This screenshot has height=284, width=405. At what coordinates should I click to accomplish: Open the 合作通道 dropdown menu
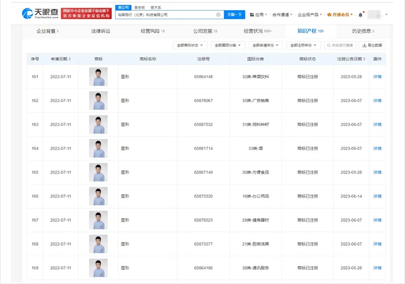point(282,15)
